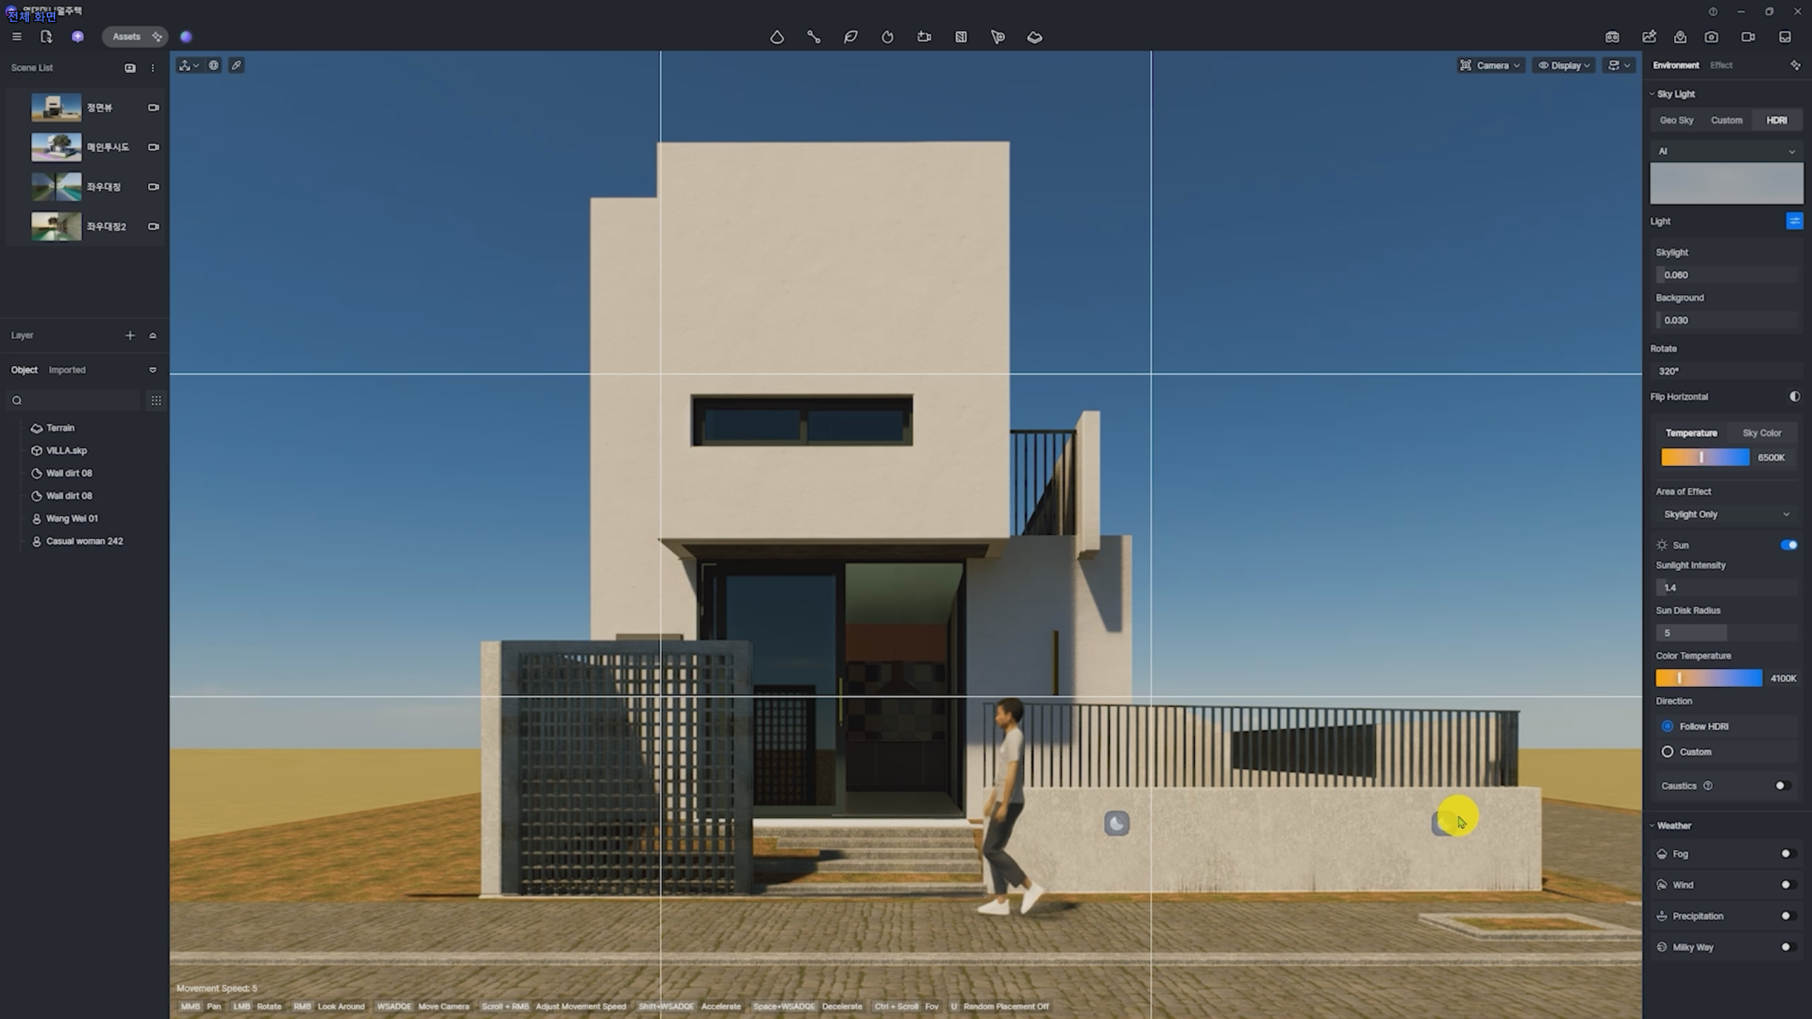Adjust sky Temperature 6500K slider
Screen dimensions: 1812x1019
[1705, 458]
